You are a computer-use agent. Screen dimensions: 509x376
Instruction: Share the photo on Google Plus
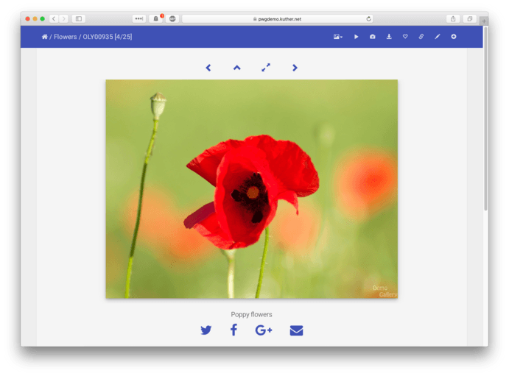264,330
